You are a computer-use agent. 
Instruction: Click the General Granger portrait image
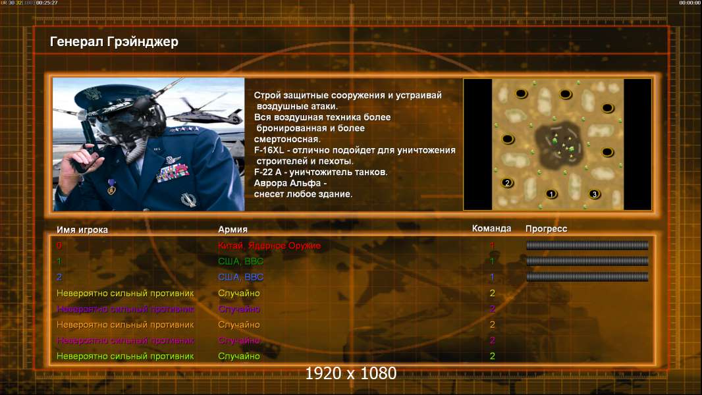click(x=149, y=144)
